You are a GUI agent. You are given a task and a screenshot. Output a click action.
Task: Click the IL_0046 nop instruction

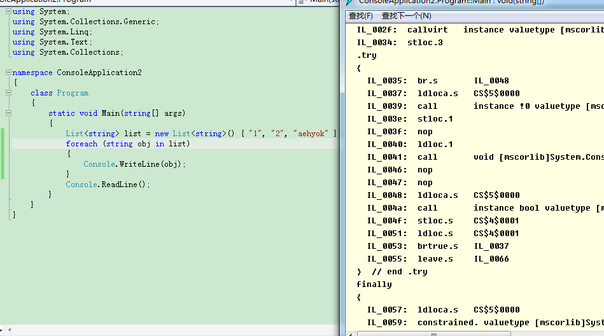400,169
